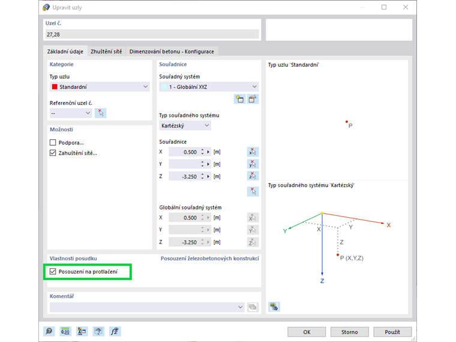The image size is (456, 342).
Task: Pick Z coordinate graphically icon
Action: [253, 176]
